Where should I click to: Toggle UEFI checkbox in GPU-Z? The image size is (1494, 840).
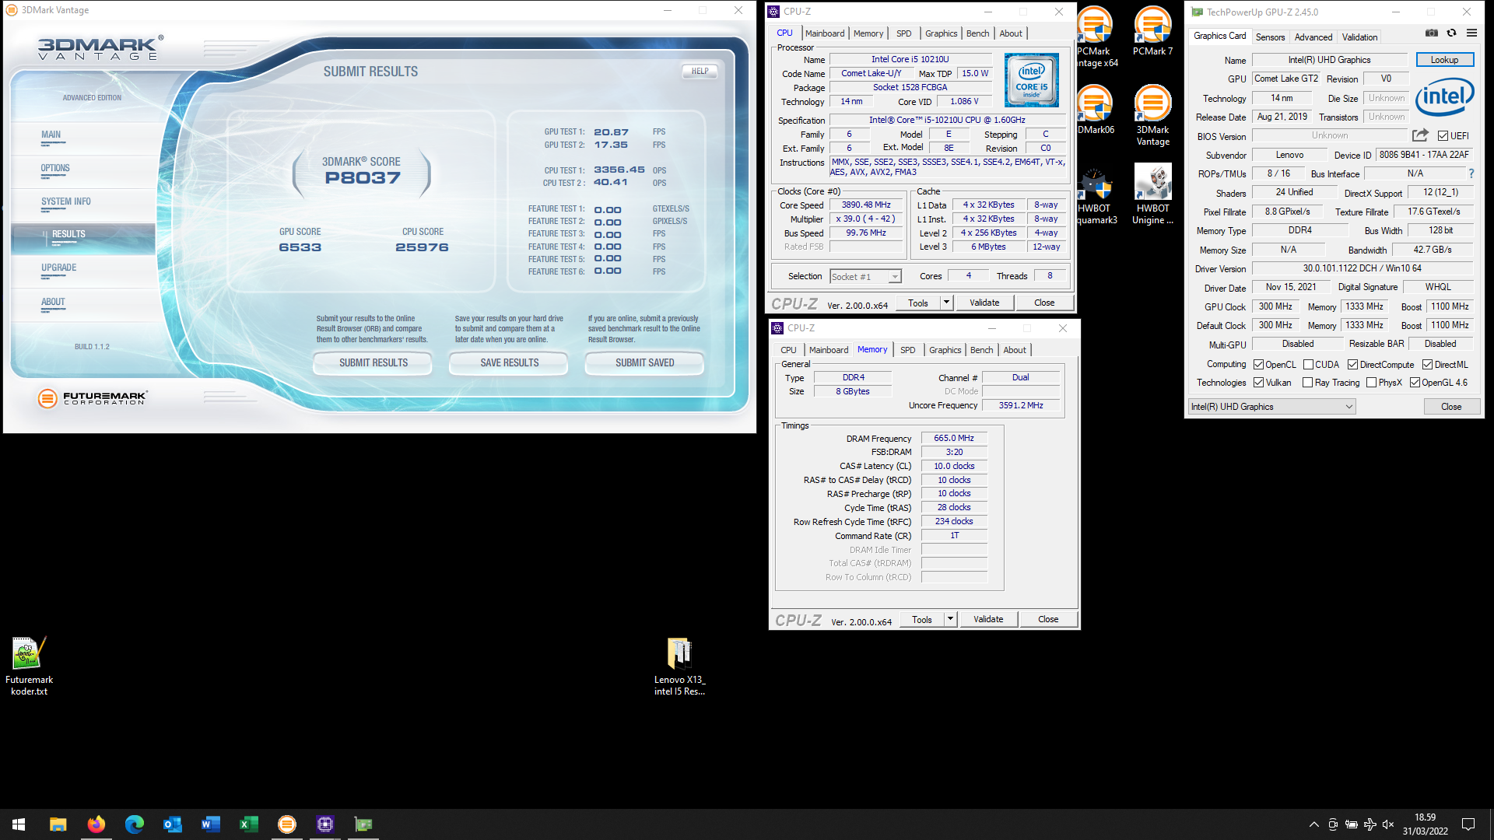pyautogui.click(x=1443, y=135)
